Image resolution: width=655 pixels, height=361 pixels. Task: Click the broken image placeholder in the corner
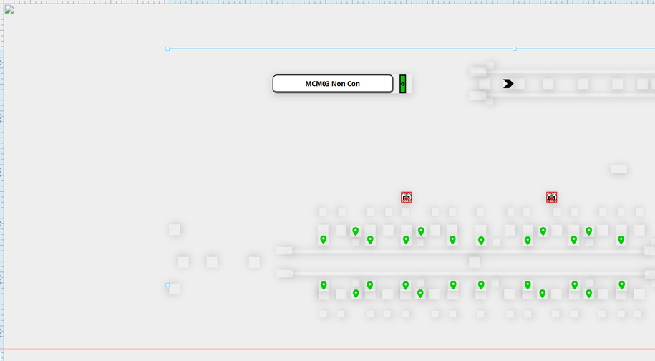(9, 9)
